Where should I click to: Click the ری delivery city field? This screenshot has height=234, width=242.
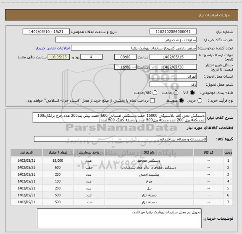[173, 84]
